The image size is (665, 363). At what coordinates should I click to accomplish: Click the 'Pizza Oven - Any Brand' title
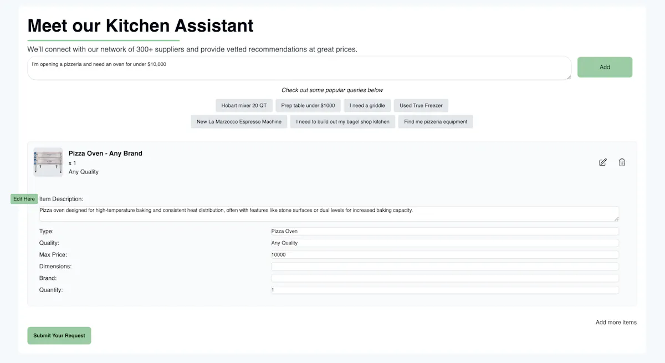coord(105,154)
